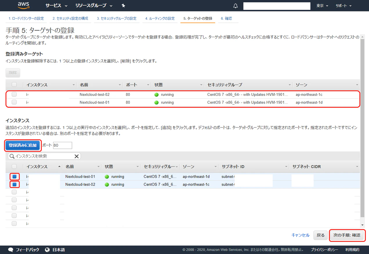Open 名前 column filter in registered targets
The image size is (369, 254).
120,85
